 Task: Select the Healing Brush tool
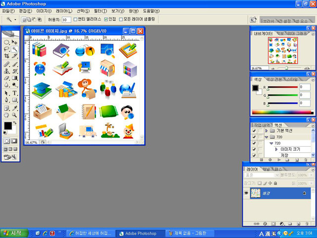6,64
